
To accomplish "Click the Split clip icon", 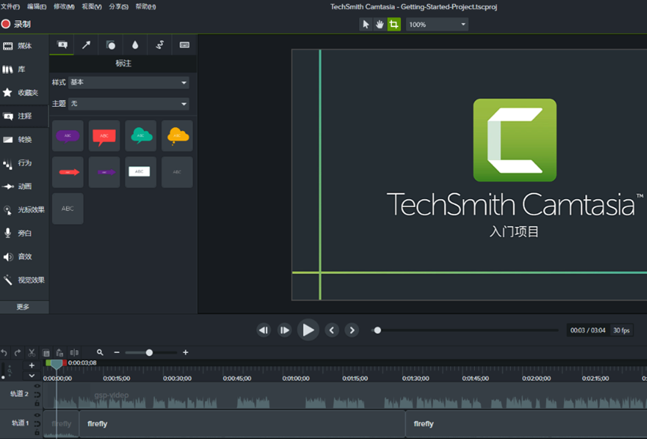I will click(74, 353).
